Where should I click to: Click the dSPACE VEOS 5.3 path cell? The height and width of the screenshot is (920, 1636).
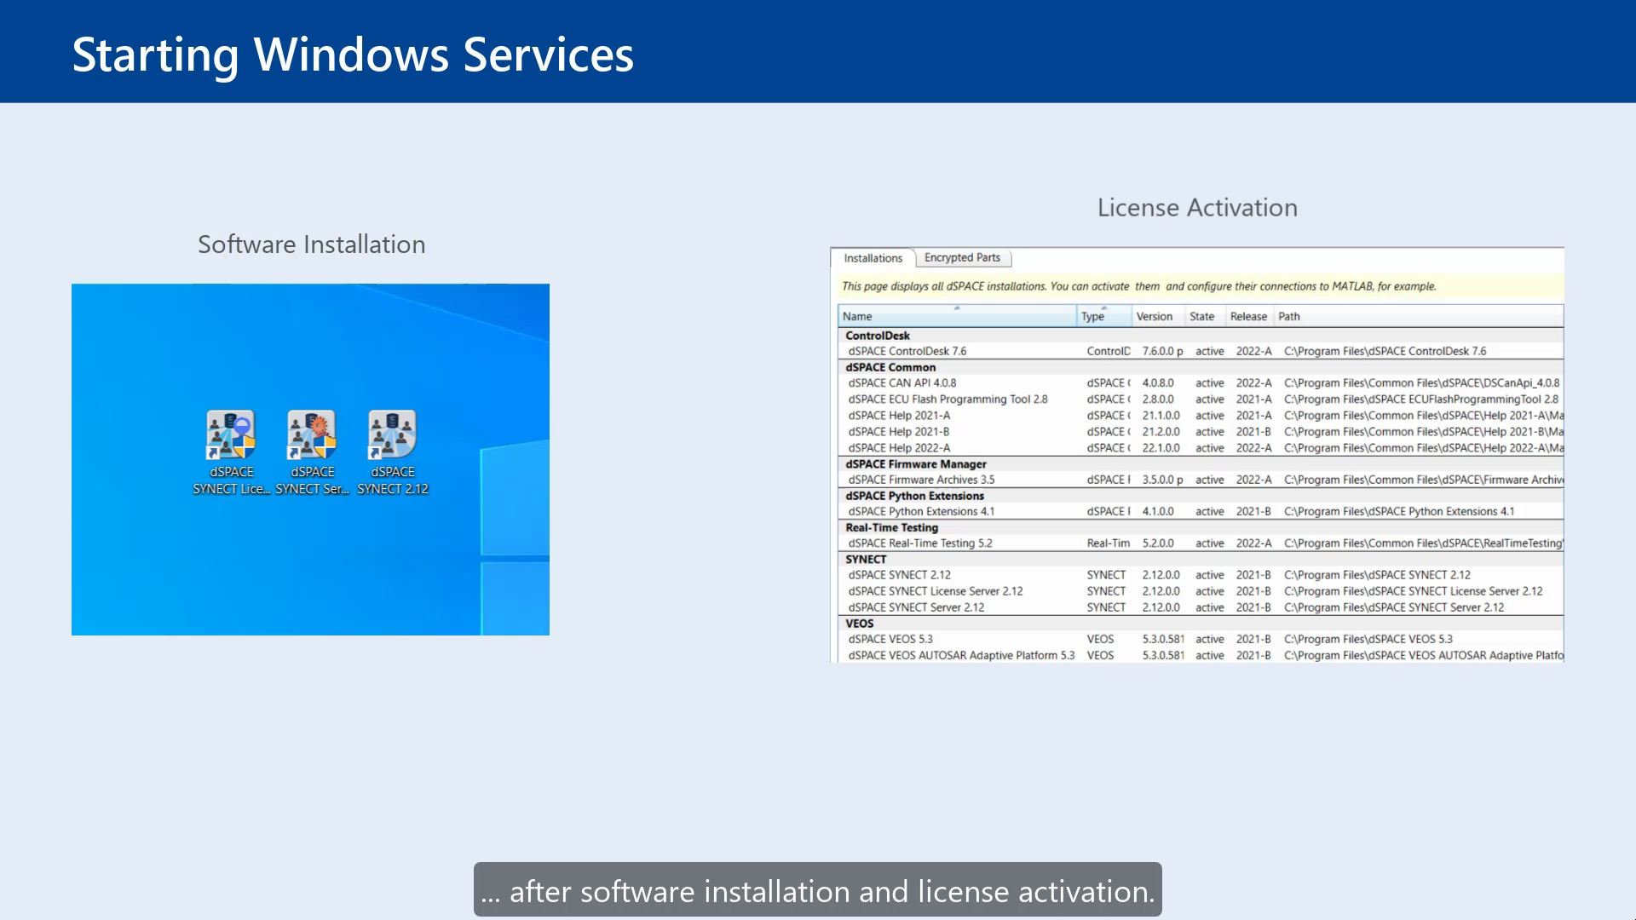(1368, 639)
